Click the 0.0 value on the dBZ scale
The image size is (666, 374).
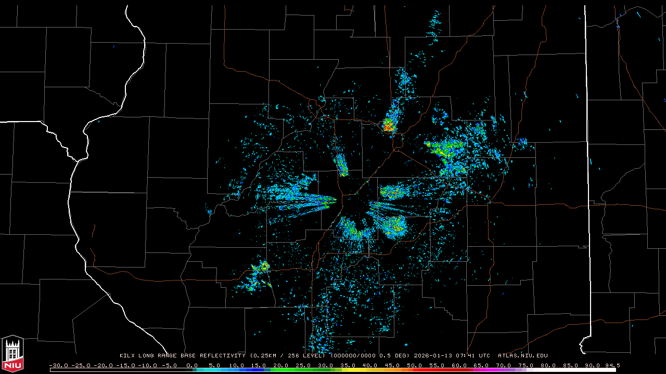tap(191, 365)
